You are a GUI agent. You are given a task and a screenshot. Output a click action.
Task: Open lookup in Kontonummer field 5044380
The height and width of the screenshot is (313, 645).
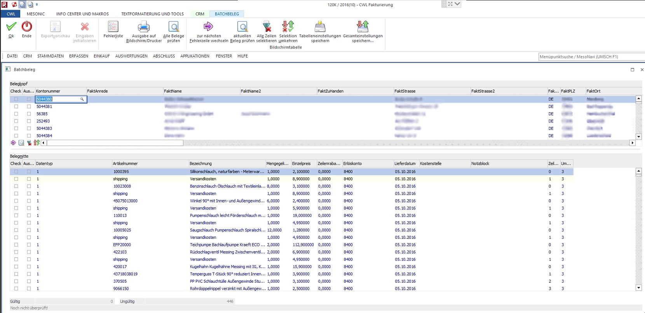pyautogui.click(x=82, y=99)
